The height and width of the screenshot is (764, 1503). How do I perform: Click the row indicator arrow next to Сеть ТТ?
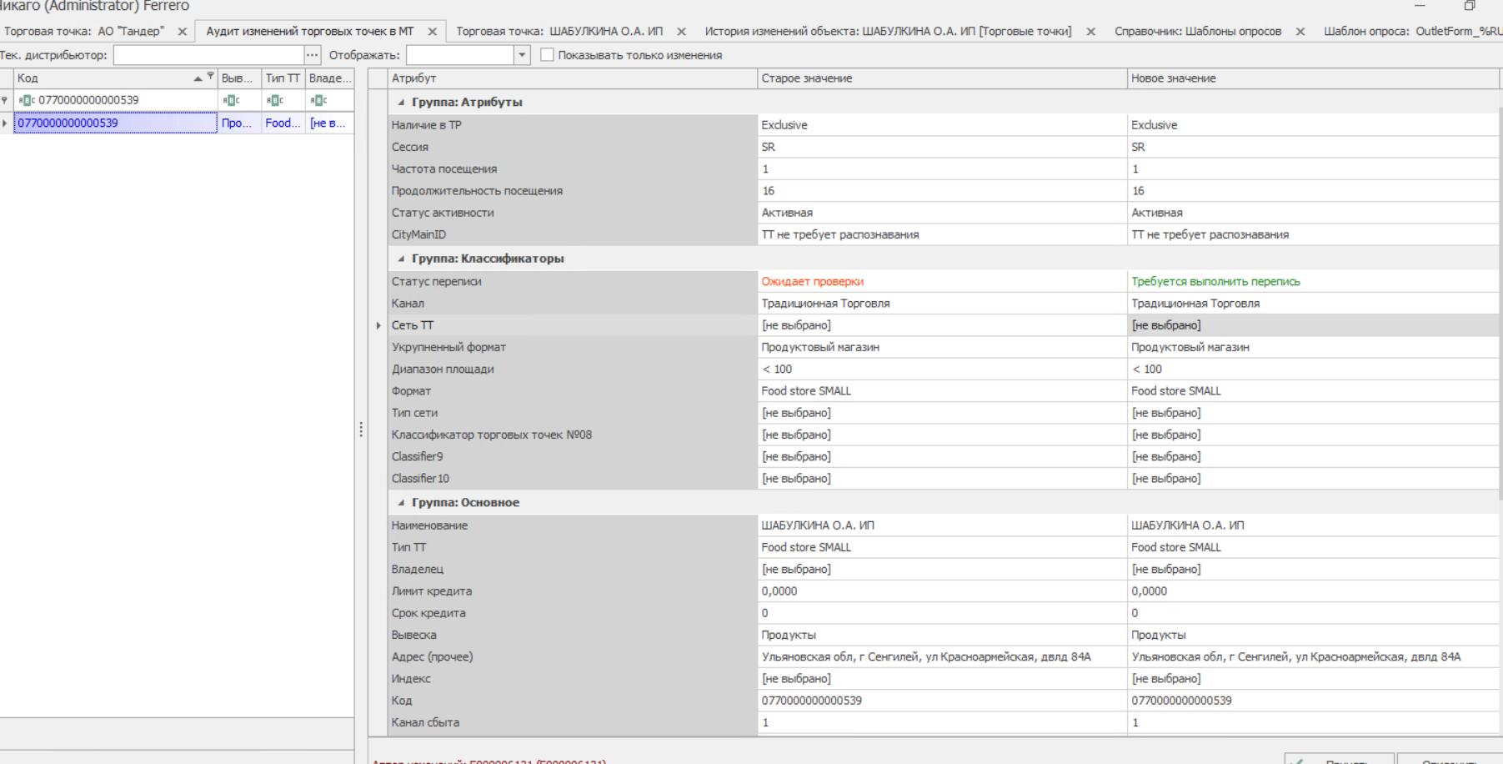[378, 325]
